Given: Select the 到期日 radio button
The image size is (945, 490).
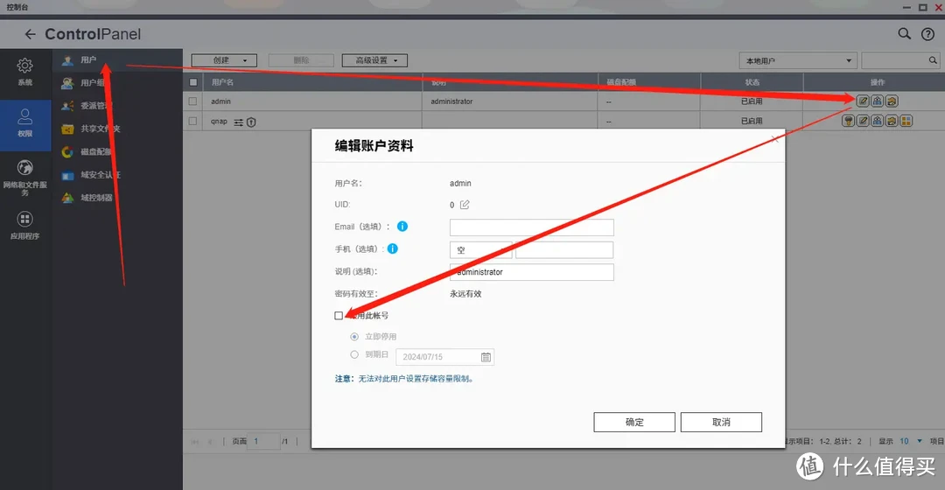Looking at the screenshot, I should coord(354,354).
